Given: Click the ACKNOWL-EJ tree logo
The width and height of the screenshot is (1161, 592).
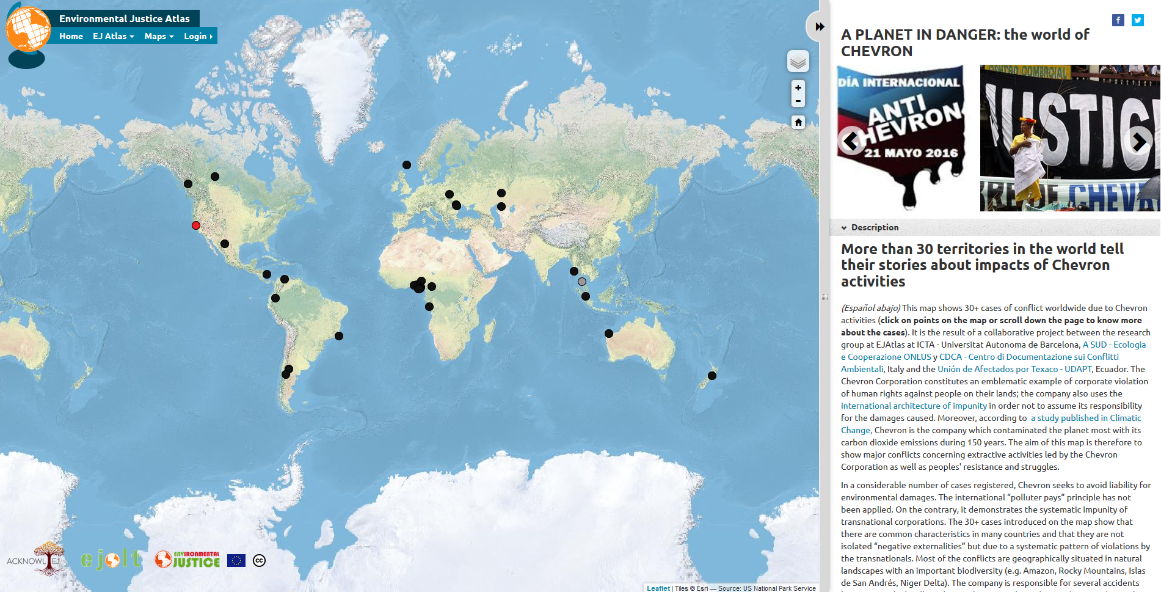Looking at the screenshot, I should click(x=35, y=558).
